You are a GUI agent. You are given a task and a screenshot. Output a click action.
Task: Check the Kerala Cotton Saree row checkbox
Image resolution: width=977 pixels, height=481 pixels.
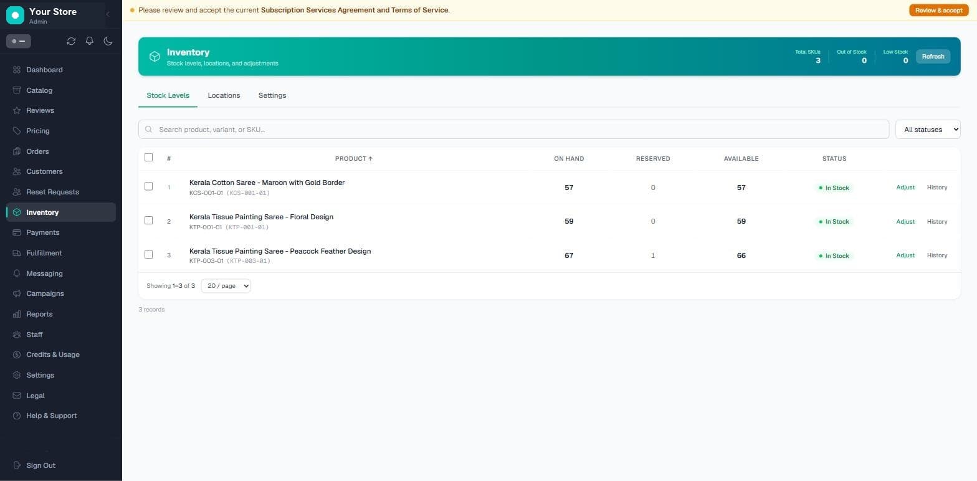pos(148,186)
